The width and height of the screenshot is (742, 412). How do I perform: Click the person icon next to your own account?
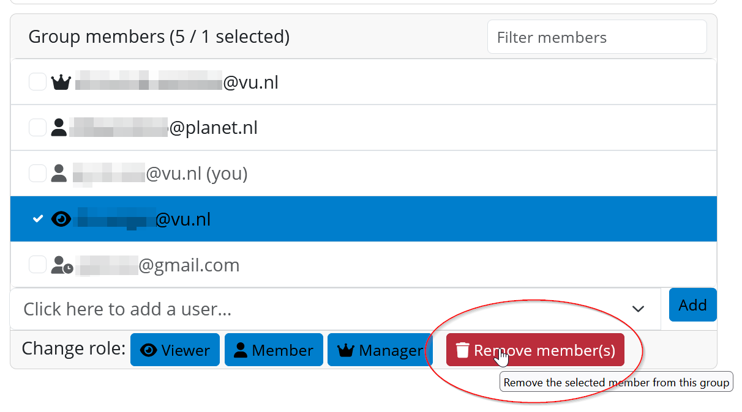click(59, 174)
